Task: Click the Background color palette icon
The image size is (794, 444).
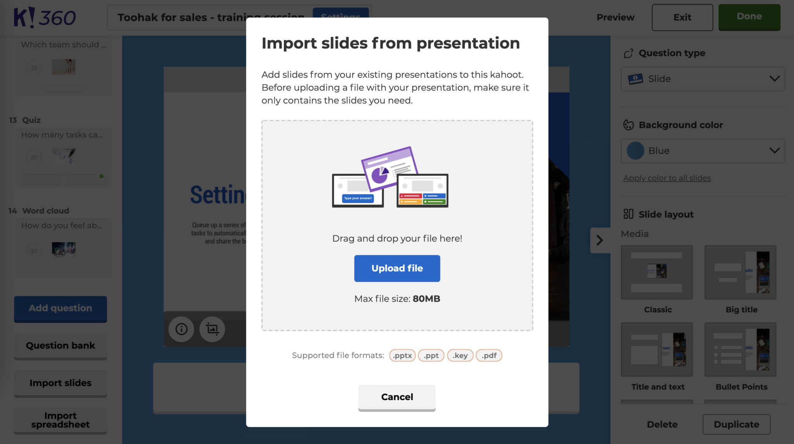Action: (x=628, y=125)
